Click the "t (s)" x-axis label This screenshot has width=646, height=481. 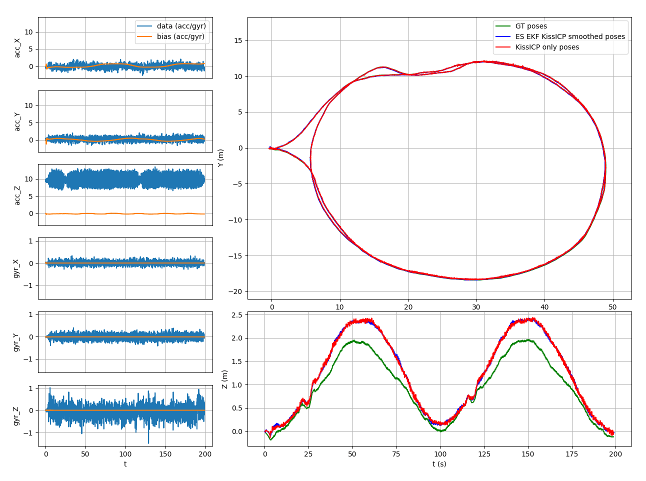[439, 464]
